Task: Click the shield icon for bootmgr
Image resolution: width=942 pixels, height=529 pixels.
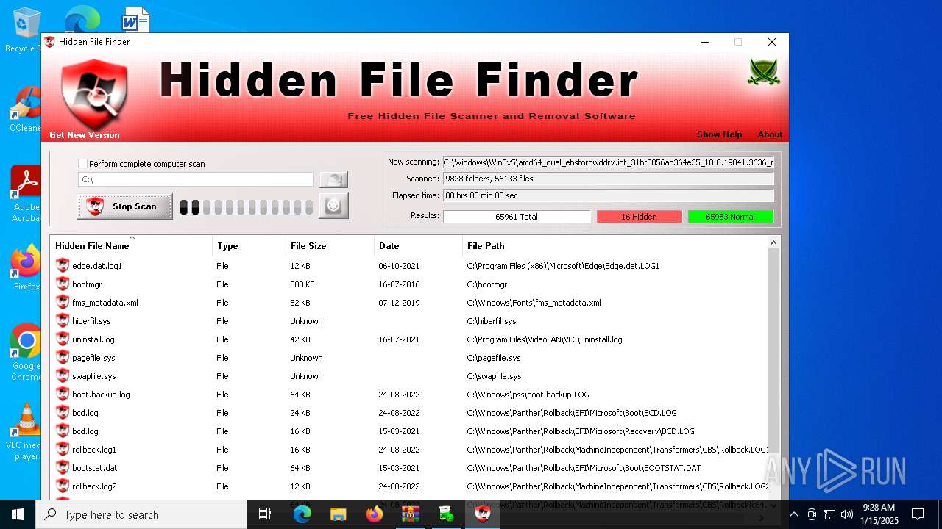Action: (x=63, y=284)
